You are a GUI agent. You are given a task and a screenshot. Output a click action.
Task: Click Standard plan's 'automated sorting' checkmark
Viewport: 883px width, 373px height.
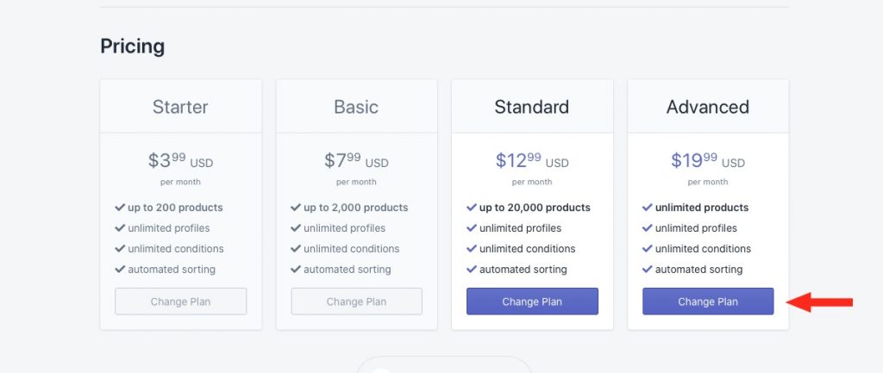(x=472, y=270)
